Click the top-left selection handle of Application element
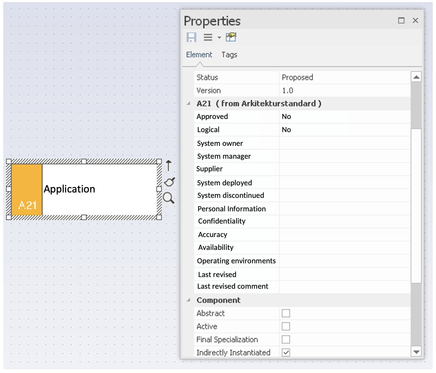Image resolution: width=436 pixels, height=373 pixels. point(9,161)
